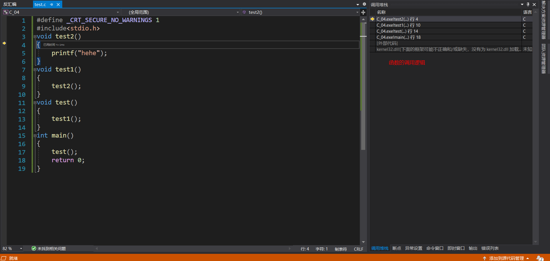Open the notifications bell icon
The height and width of the screenshot is (261, 550).
click(540, 258)
